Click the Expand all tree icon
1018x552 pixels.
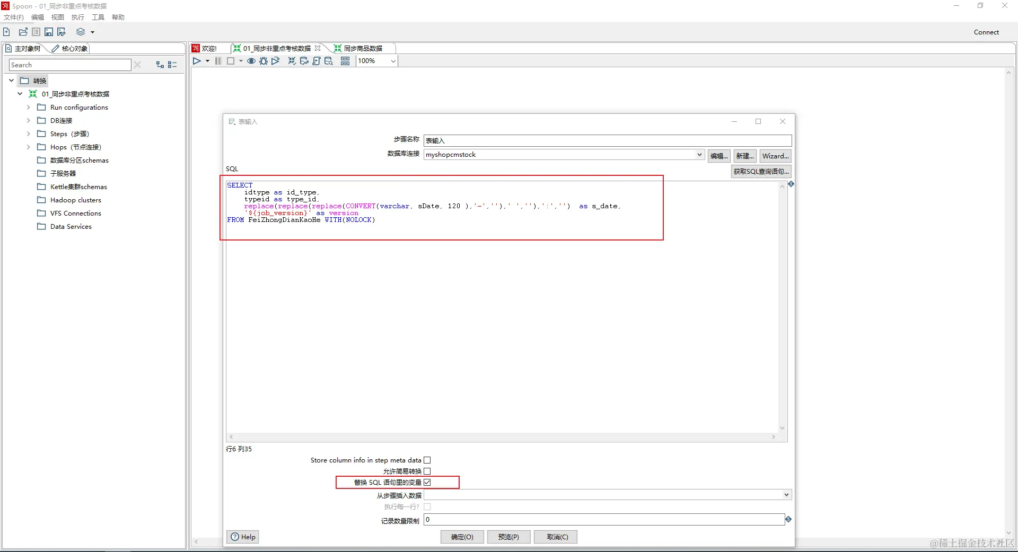160,65
